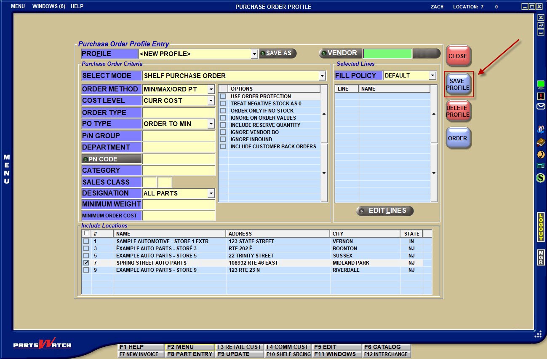Click the MGR icon on right sidebar

(x=541, y=257)
